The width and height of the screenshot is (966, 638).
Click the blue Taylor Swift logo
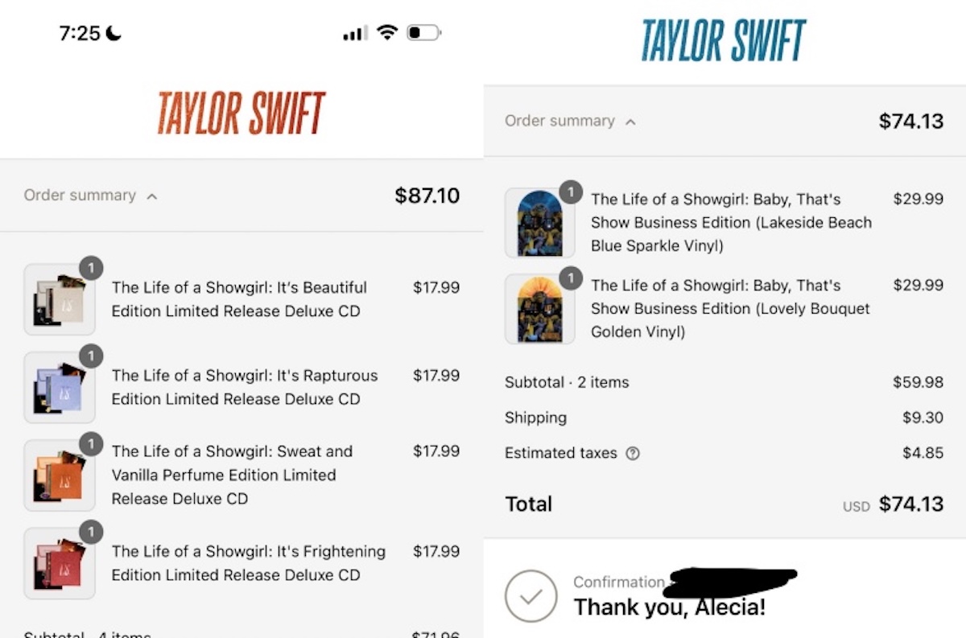[723, 40]
